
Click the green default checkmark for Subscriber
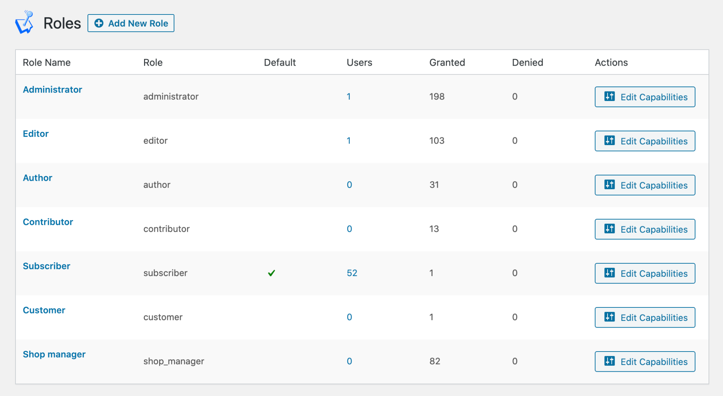271,273
